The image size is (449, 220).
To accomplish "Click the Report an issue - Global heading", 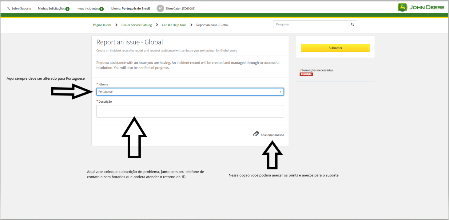I will pyautogui.click(x=130, y=42).
